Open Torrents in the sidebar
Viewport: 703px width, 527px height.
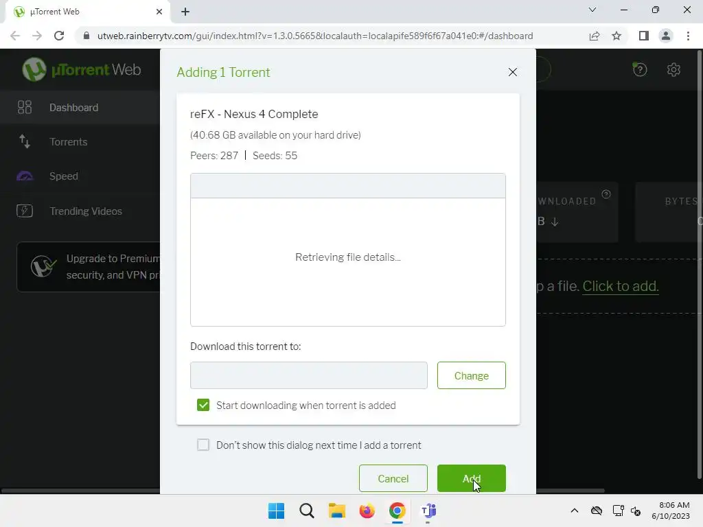pyautogui.click(x=80, y=141)
